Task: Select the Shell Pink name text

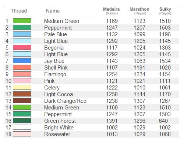Action: (x=56, y=68)
